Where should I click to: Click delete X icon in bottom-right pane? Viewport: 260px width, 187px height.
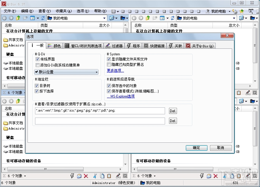216,176
